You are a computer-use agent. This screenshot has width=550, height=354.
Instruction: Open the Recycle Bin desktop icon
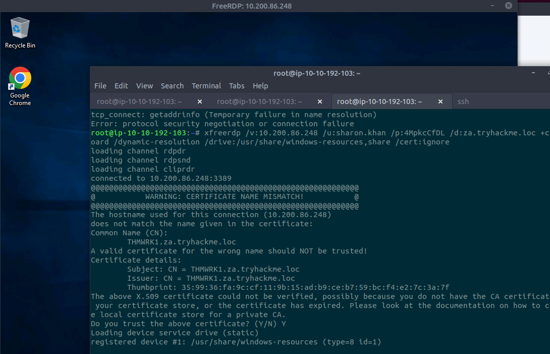pyautogui.click(x=20, y=33)
